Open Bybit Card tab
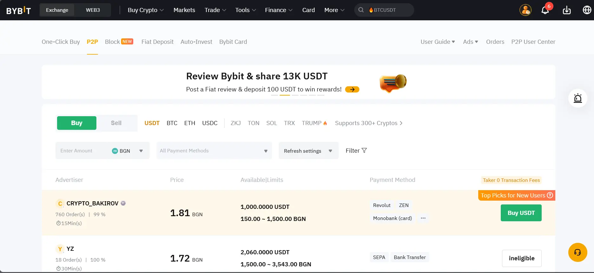 [x=233, y=42]
